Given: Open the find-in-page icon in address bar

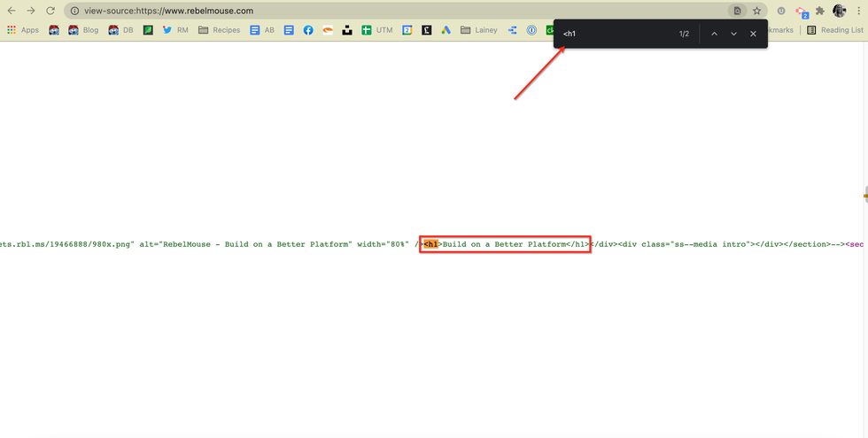Looking at the screenshot, I should (737, 11).
